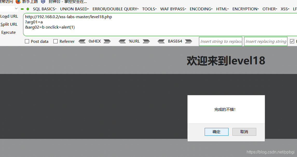Click the right arrow beside %URL
Viewport: 297px width, 157px height.
tap(146, 41)
